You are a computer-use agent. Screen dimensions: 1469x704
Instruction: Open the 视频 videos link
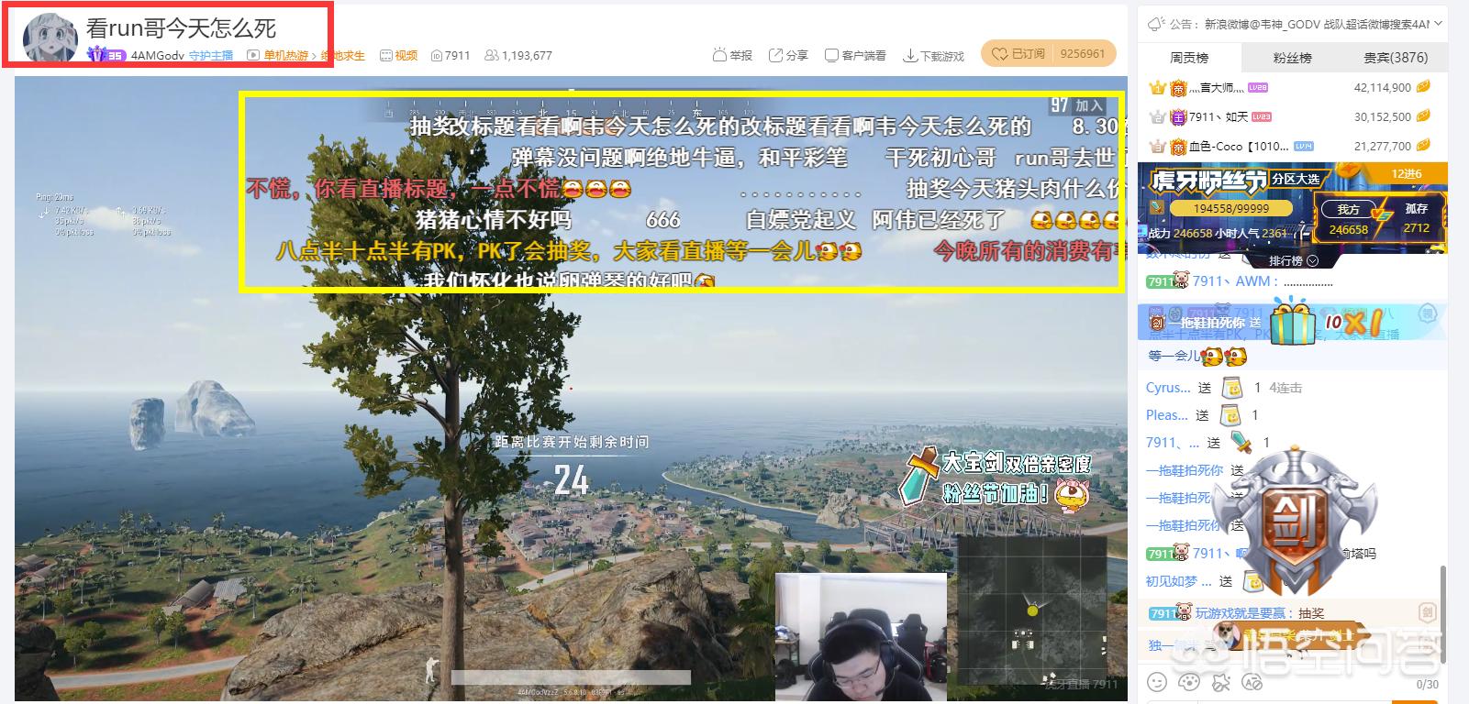pos(399,56)
